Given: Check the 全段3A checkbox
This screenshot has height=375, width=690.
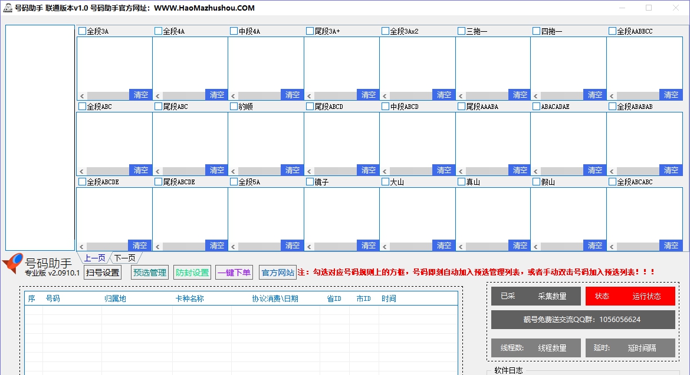Looking at the screenshot, I should 82,31.
